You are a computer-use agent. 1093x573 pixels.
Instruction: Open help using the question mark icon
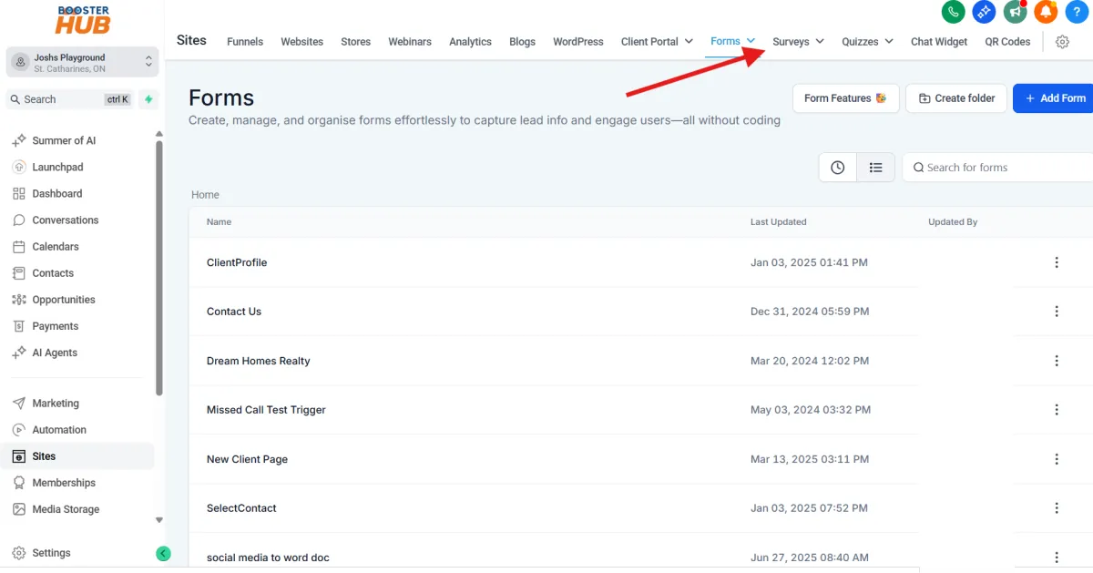(1077, 13)
